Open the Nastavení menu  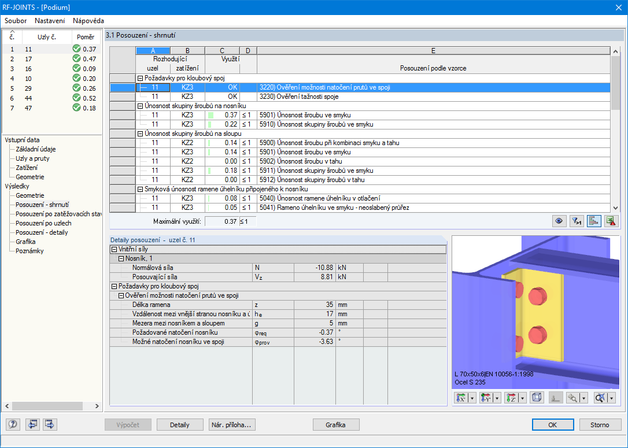click(x=50, y=21)
